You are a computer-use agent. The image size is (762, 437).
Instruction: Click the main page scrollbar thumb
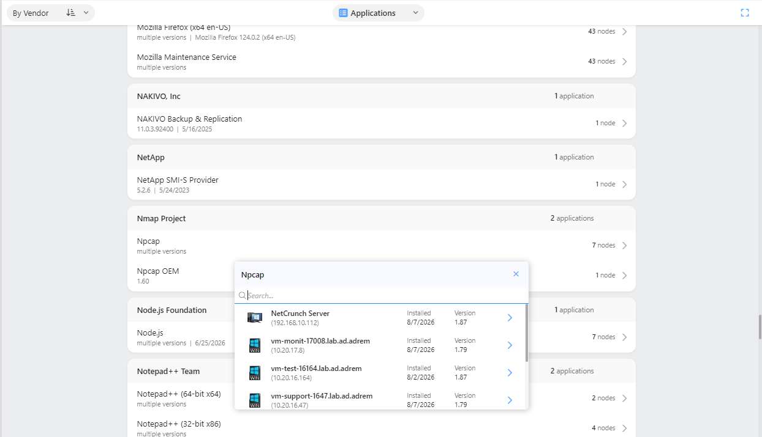pyautogui.click(x=760, y=327)
